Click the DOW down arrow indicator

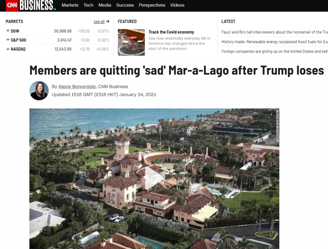click(8, 31)
